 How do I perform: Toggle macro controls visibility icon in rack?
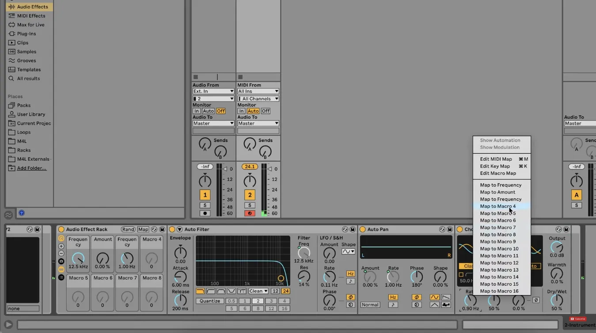pos(61,238)
